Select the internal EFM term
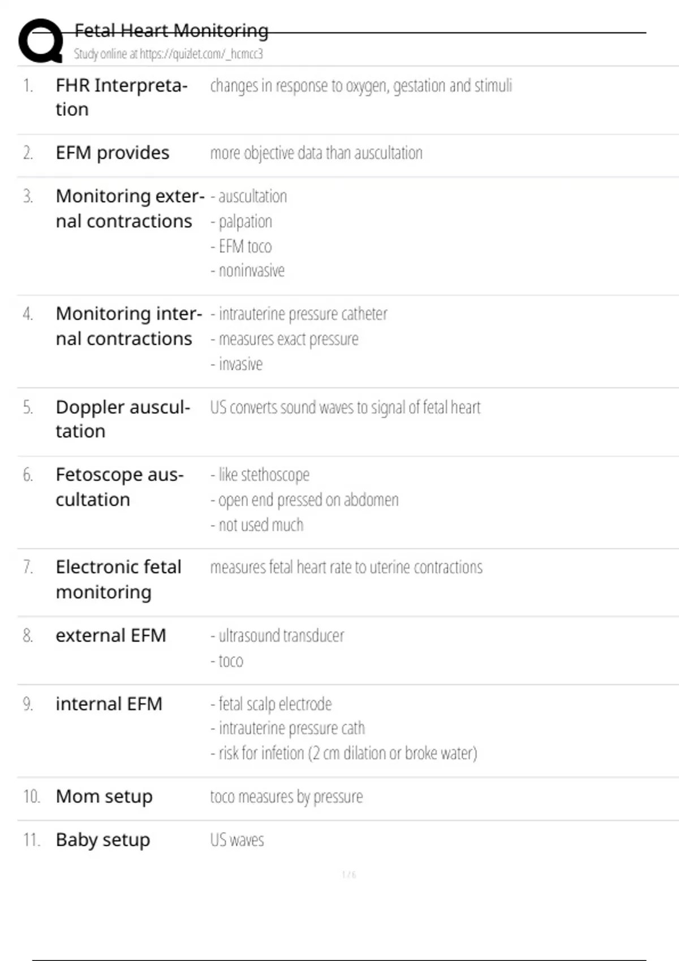 point(109,704)
